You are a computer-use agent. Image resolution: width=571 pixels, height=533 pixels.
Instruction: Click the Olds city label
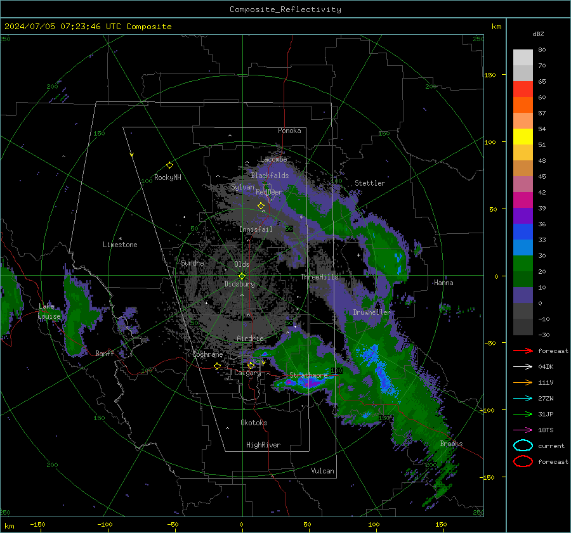click(x=242, y=264)
